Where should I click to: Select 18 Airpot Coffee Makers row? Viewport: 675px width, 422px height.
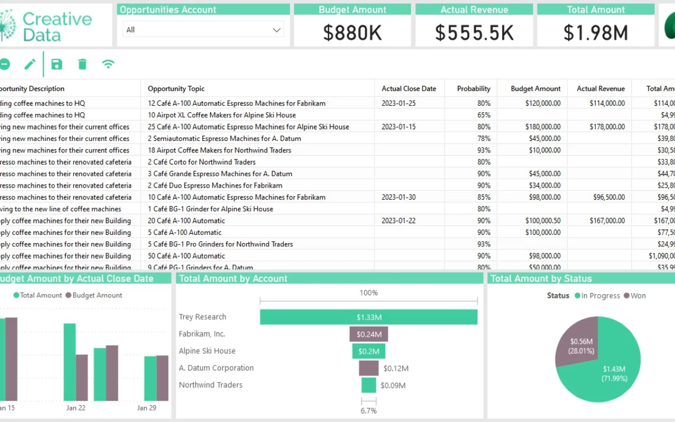(x=337, y=150)
